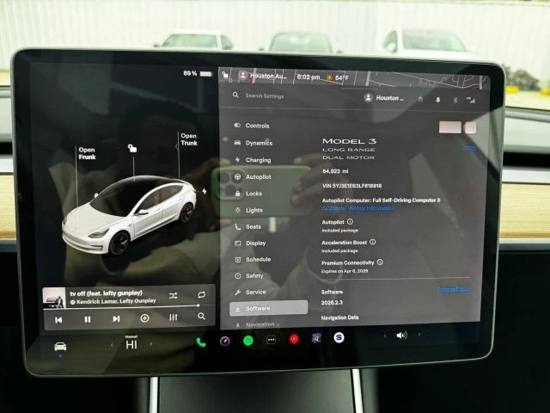550x413 pixels.
Task: Increase temperature with right arrow
Action: pyautogui.click(x=151, y=344)
